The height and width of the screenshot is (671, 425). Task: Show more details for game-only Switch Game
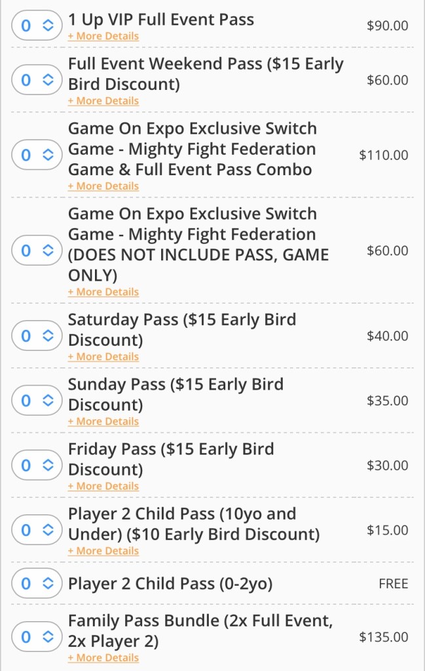coord(103,292)
